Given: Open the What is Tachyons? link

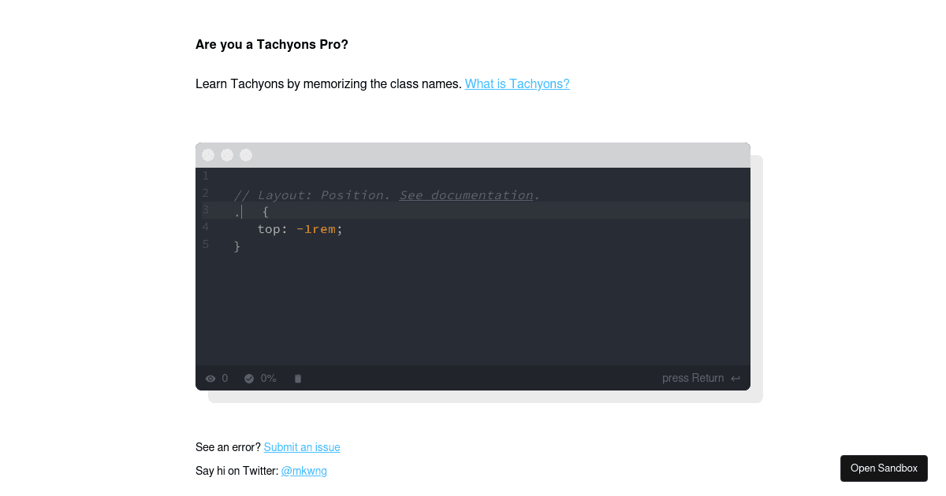Looking at the screenshot, I should [517, 83].
